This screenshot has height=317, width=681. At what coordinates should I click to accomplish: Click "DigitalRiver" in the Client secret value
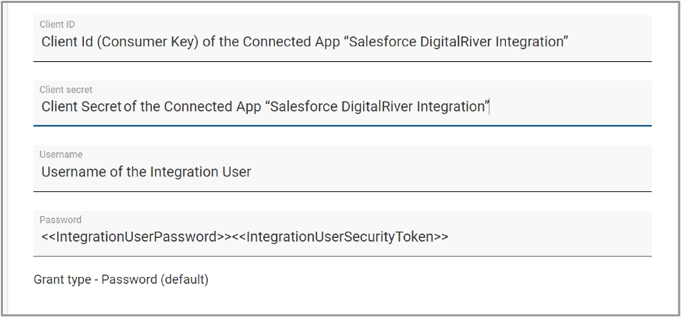point(378,107)
